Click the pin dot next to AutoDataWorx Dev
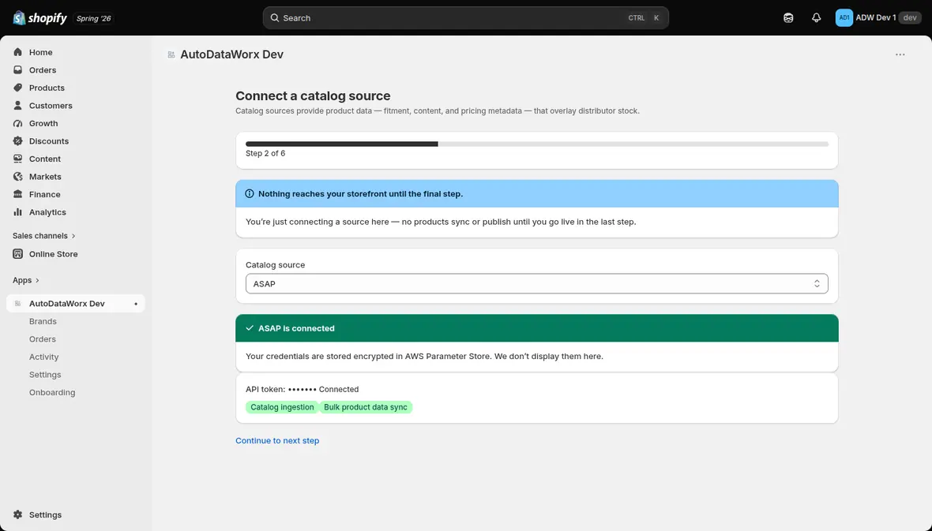The width and height of the screenshot is (932, 531). (136, 304)
